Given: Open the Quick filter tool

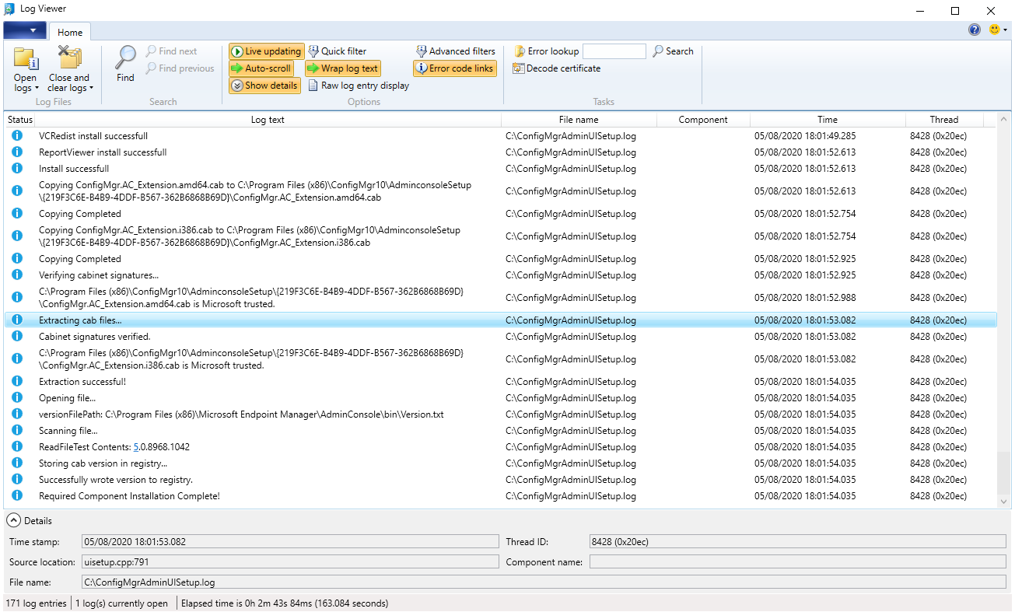Looking at the screenshot, I should [338, 51].
